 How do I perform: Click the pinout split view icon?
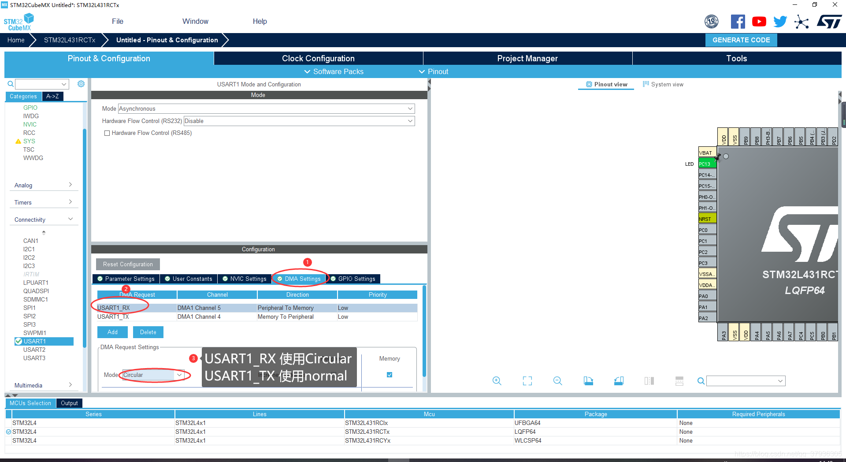pos(649,381)
